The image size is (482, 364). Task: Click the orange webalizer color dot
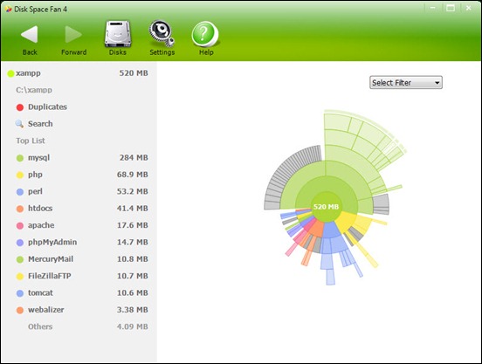20,310
